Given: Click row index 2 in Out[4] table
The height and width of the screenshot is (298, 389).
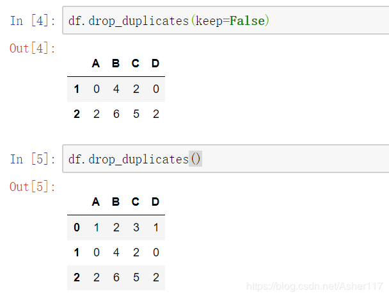Looking at the screenshot, I should (77, 114).
